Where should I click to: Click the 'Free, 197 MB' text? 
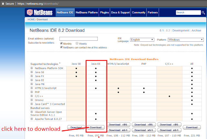coord(96,135)
